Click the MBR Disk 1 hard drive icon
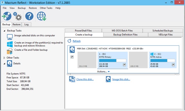Viewport: 185px width, 111px height. [72, 50]
